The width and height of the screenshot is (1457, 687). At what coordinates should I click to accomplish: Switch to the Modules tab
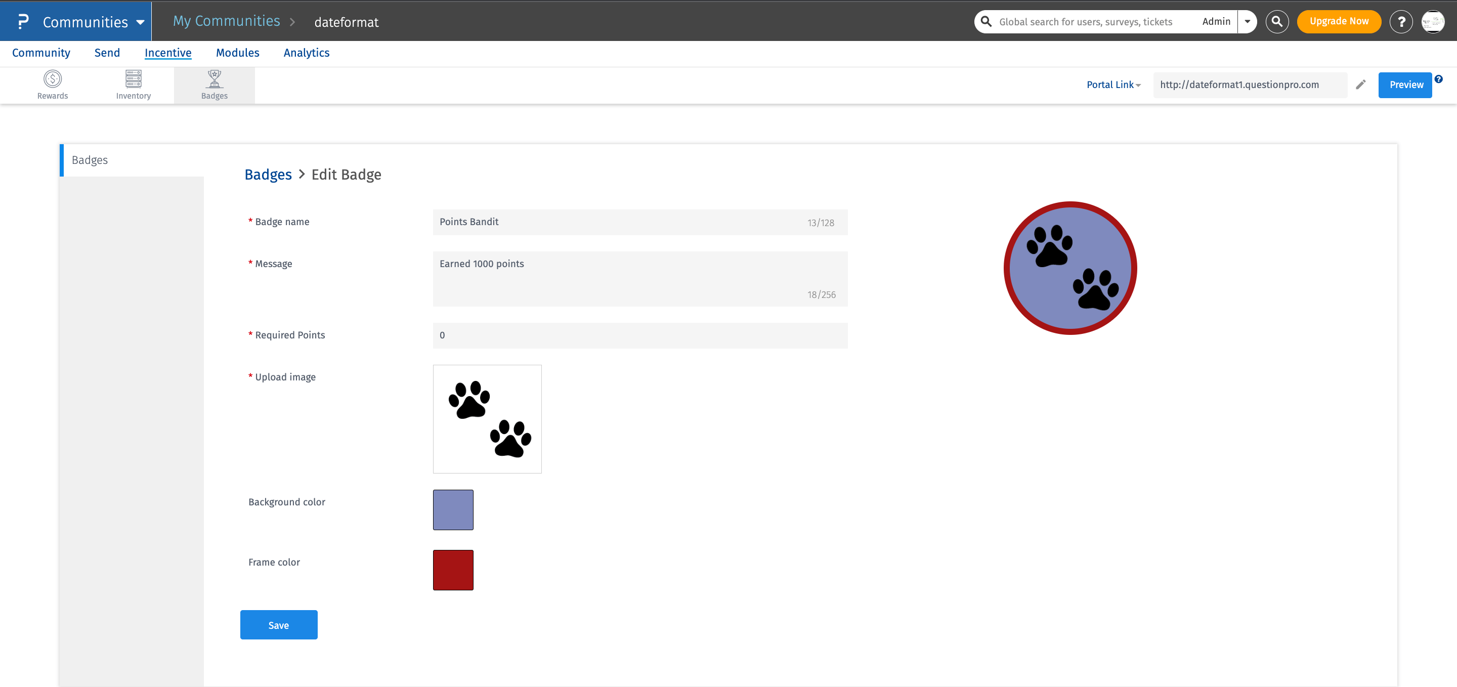coord(238,53)
